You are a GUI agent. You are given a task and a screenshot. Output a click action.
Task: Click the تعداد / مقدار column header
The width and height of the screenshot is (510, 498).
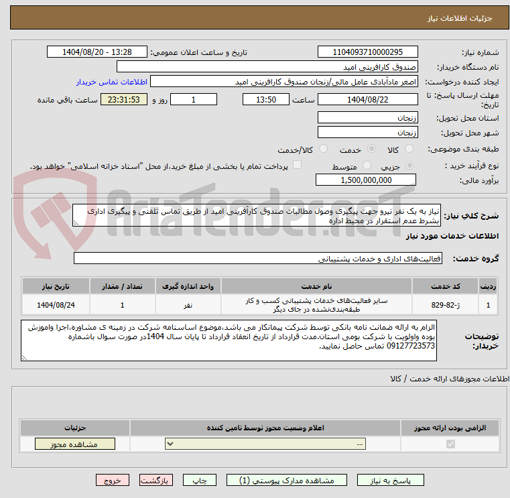[122, 286]
